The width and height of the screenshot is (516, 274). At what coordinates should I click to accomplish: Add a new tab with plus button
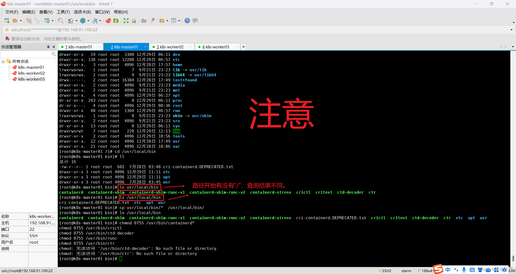tap(243, 47)
